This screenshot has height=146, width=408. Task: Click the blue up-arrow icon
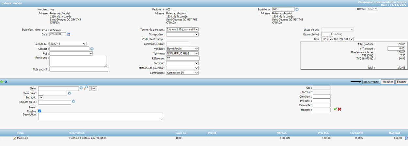(x=6, y=82)
